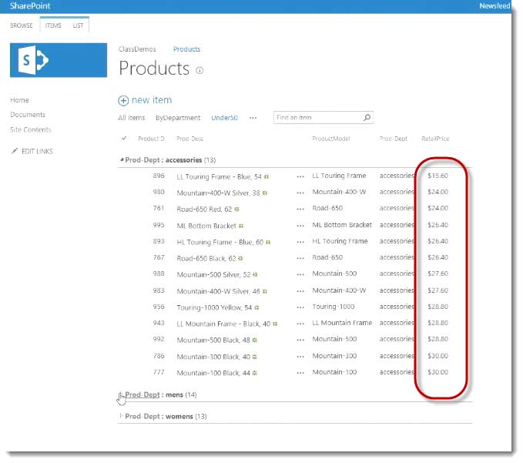Sort by the ProductModel column header
The image size is (523, 463).
click(x=331, y=139)
